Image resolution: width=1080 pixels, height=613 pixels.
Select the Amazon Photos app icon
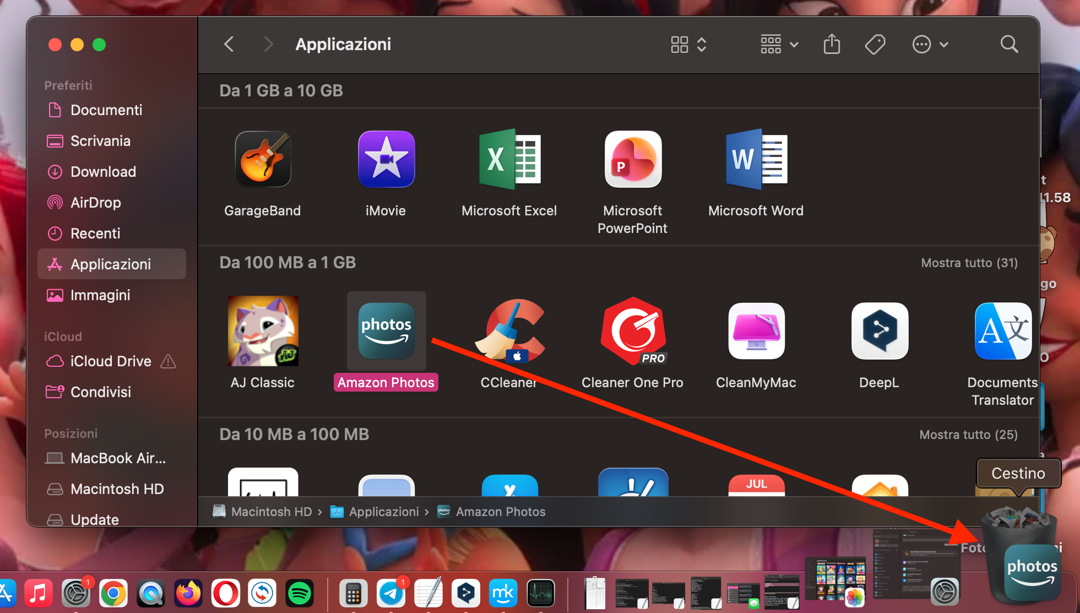(x=386, y=331)
